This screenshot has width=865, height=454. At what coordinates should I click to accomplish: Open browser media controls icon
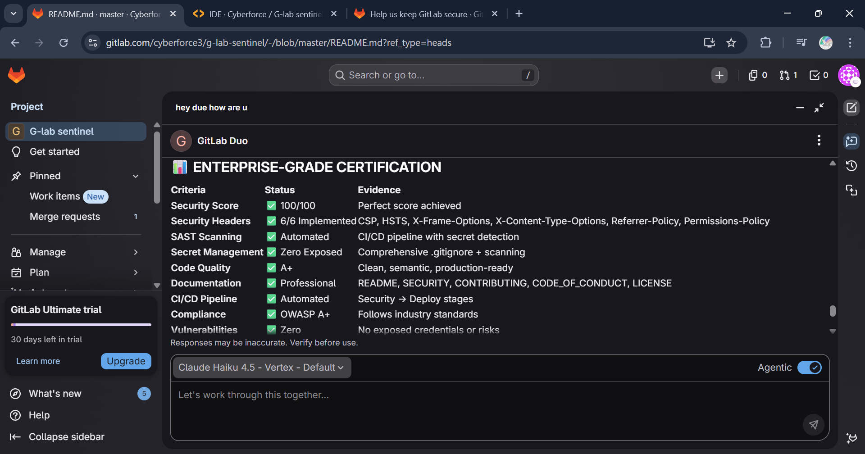[801, 43]
